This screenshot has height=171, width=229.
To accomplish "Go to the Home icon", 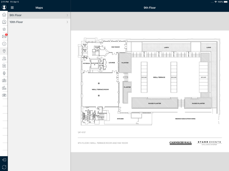I will coord(4,14).
